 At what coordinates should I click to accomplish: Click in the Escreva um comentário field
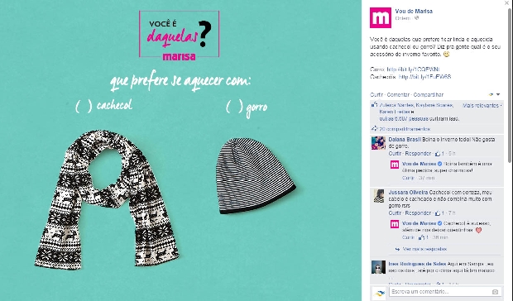pos(440,292)
